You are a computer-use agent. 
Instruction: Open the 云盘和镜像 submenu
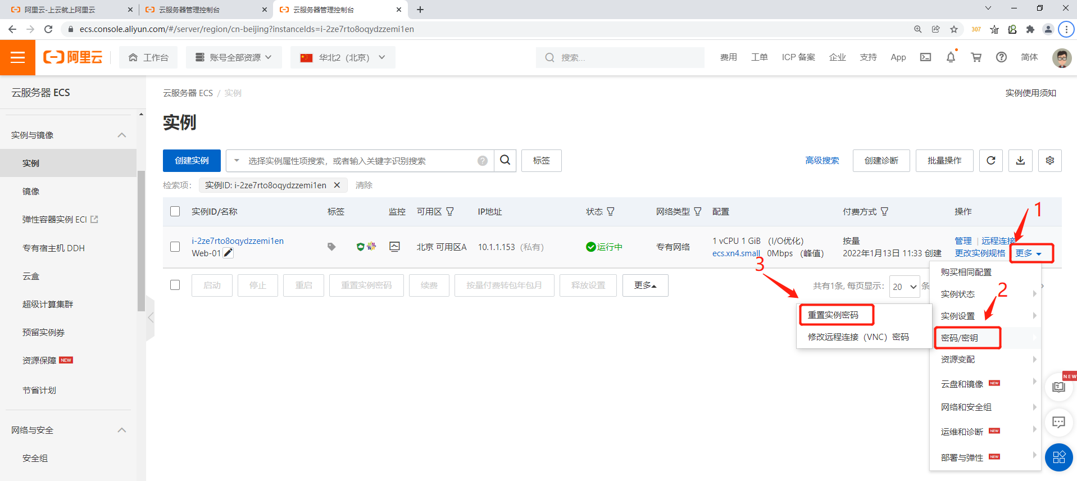pyautogui.click(x=985, y=383)
